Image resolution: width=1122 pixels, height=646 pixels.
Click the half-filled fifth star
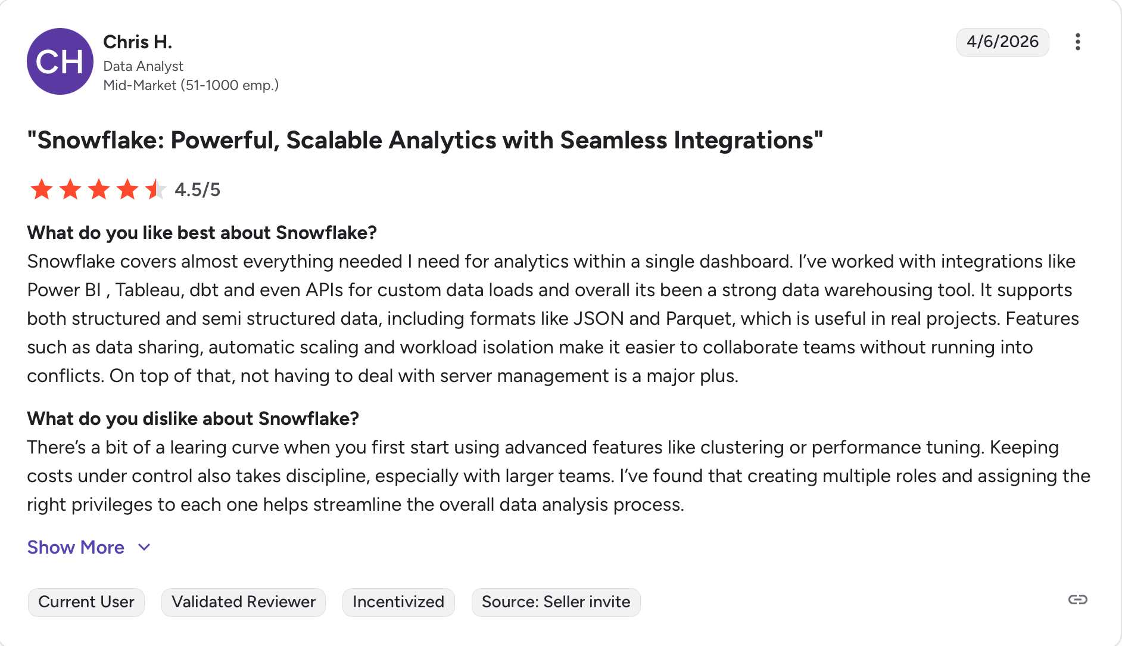coord(155,190)
